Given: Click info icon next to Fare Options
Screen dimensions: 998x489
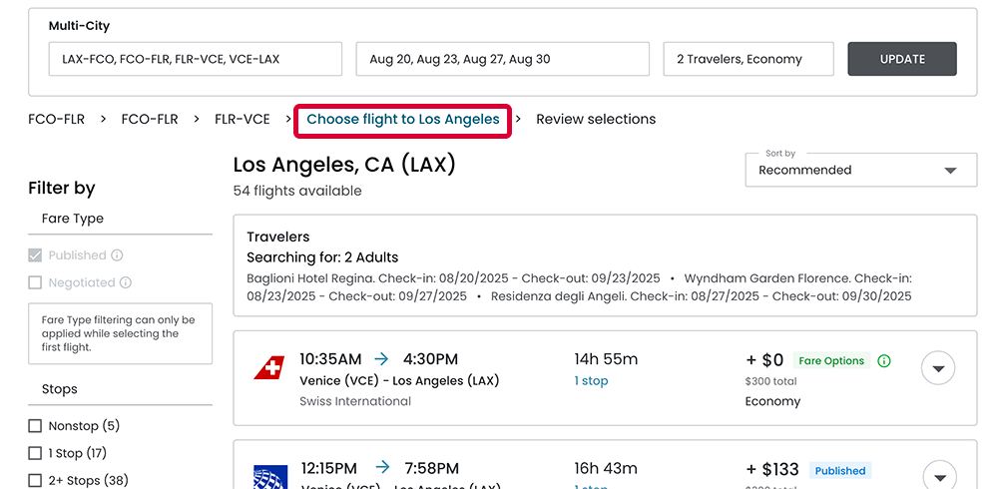Looking at the screenshot, I should point(884,361).
